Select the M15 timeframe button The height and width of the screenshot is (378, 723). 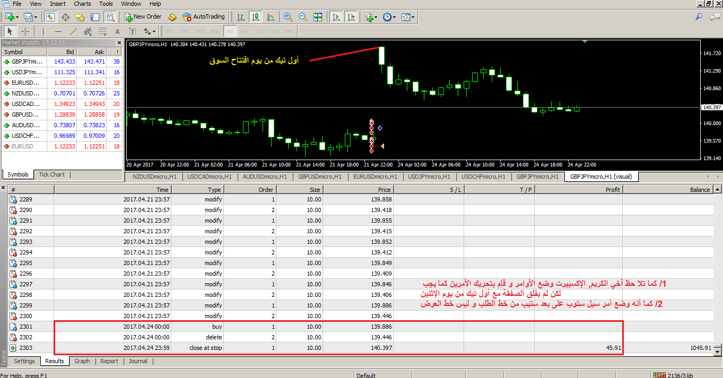coord(200,31)
